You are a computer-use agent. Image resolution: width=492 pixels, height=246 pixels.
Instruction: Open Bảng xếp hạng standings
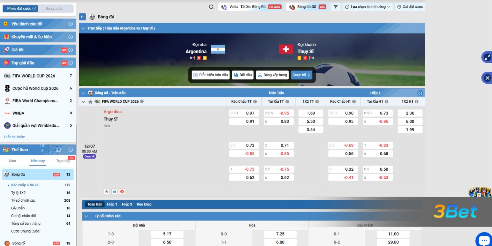[x=272, y=75]
